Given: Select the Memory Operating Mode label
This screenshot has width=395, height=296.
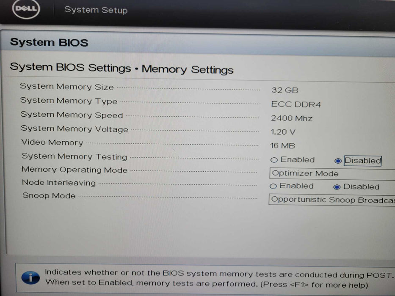Looking at the screenshot, I should (75, 170).
